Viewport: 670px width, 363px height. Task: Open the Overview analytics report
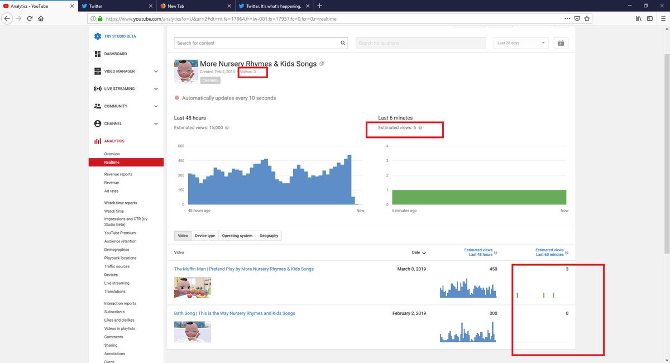pos(112,154)
